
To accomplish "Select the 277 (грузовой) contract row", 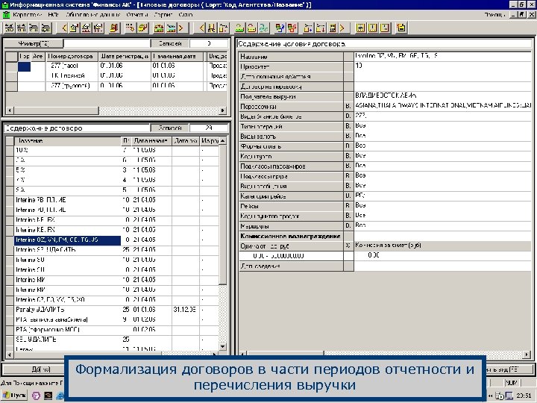I will (122, 86).
